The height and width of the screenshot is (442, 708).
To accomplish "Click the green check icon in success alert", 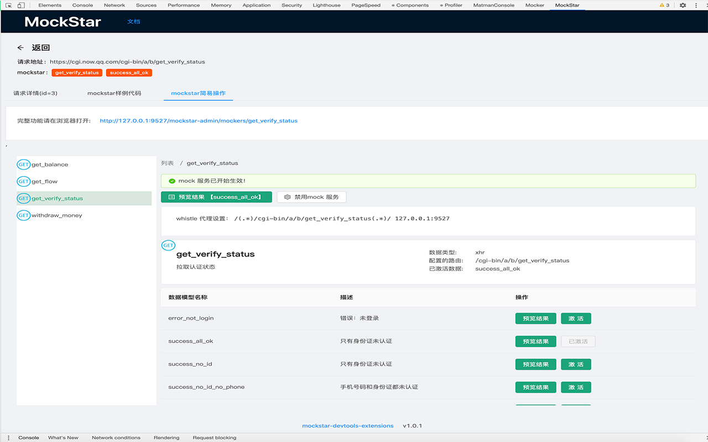I will click(x=172, y=181).
